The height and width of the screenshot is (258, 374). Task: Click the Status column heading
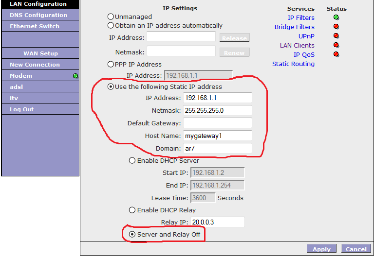point(337,9)
